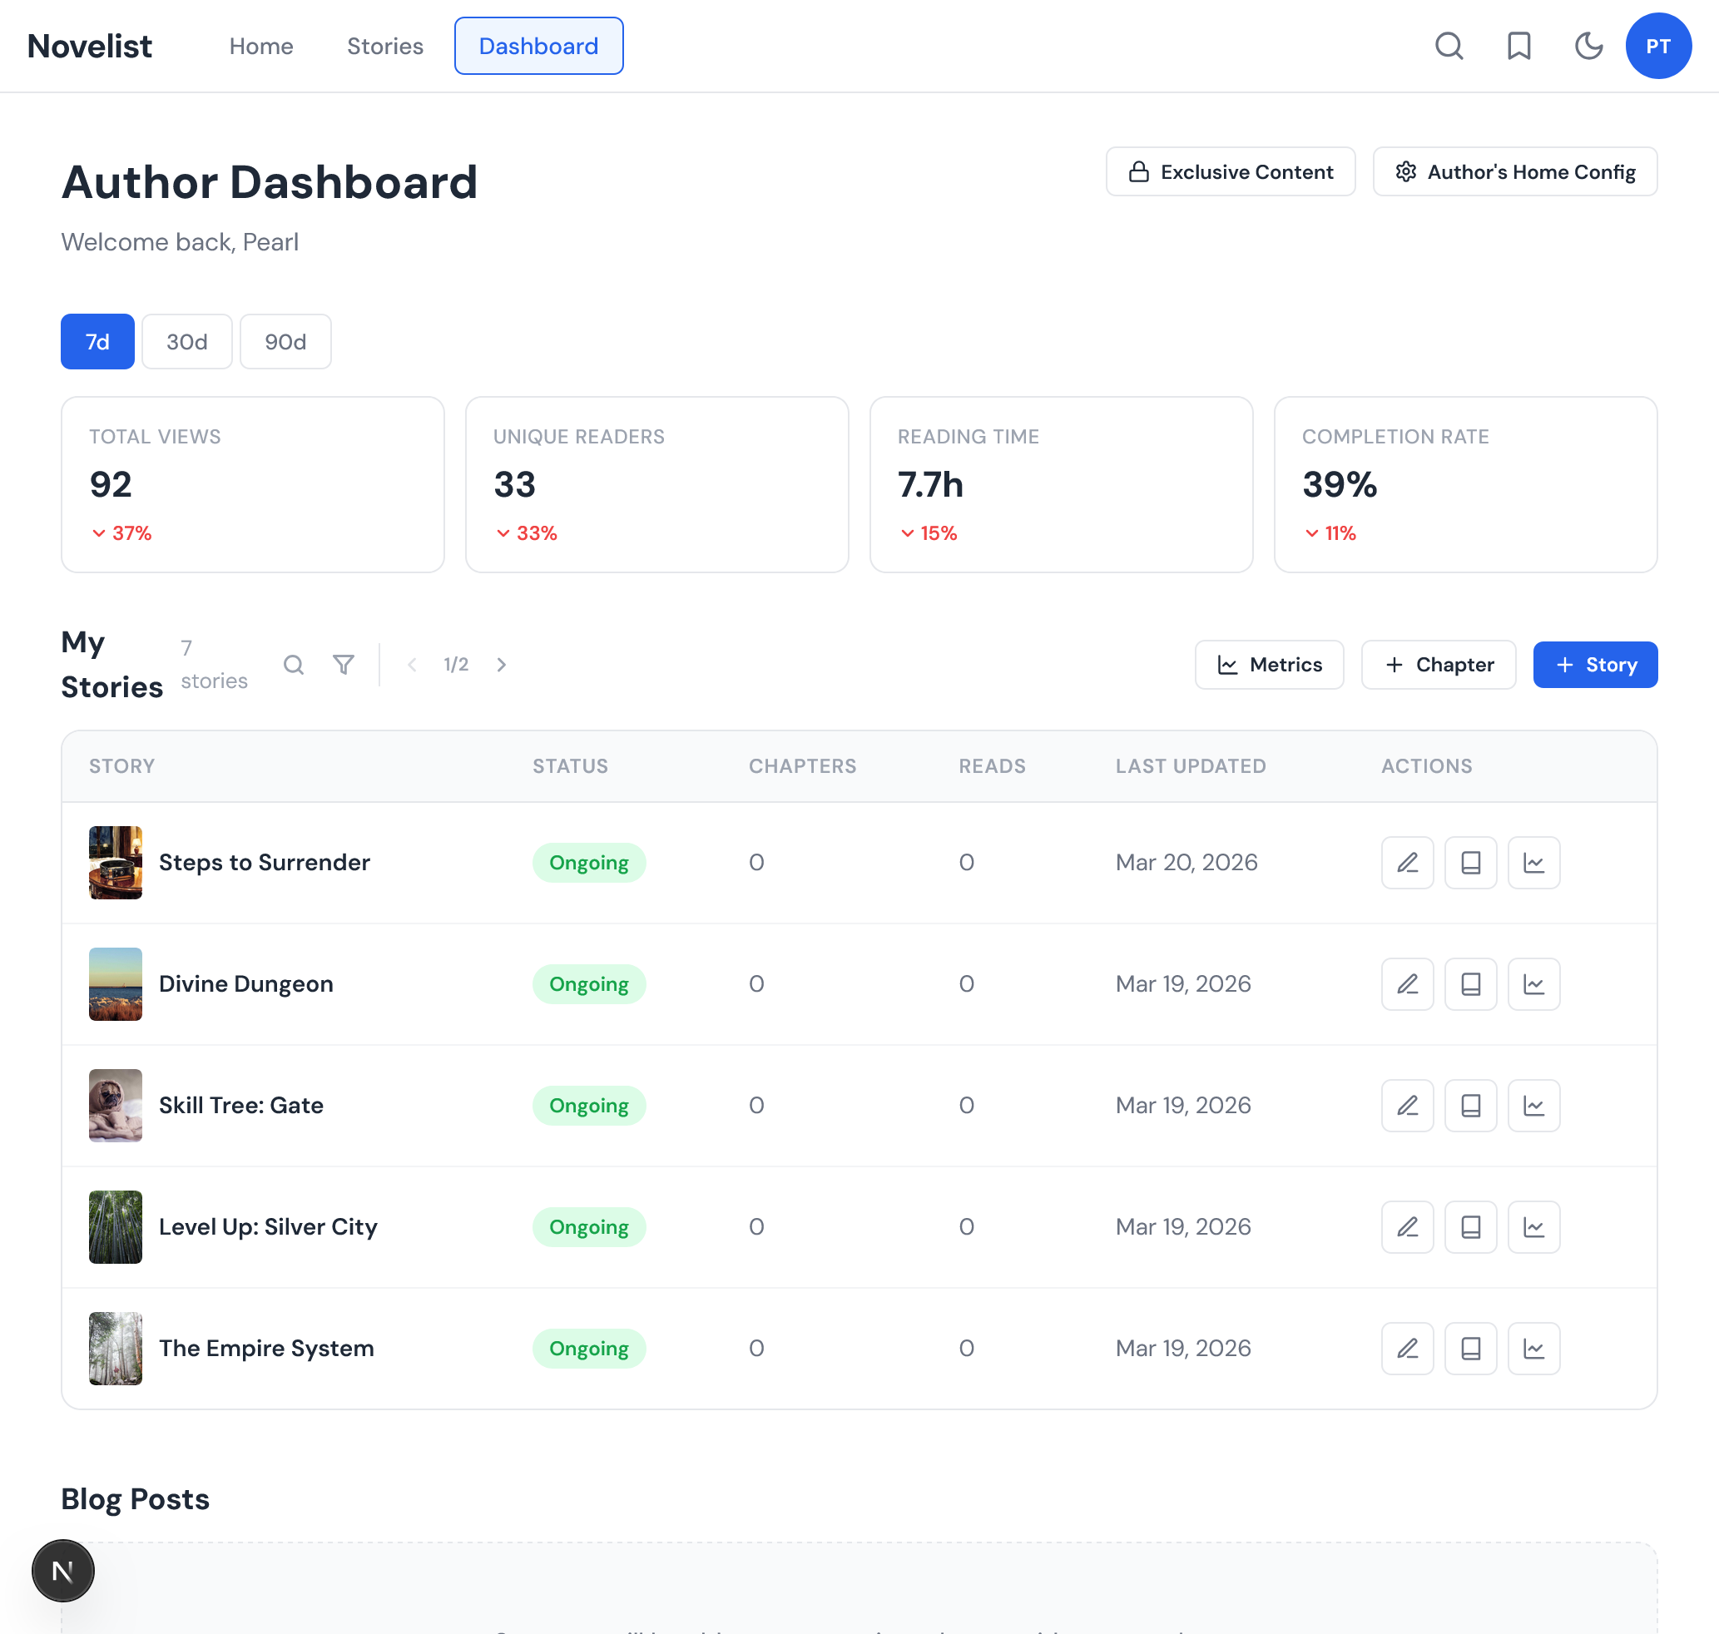Go to the next stories page
Image resolution: width=1719 pixels, height=1634 pixels.
tap(501, 664)
